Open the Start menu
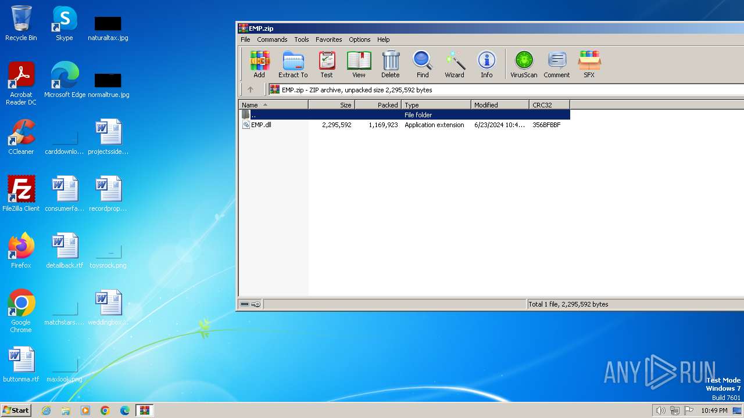 (16, 410)
